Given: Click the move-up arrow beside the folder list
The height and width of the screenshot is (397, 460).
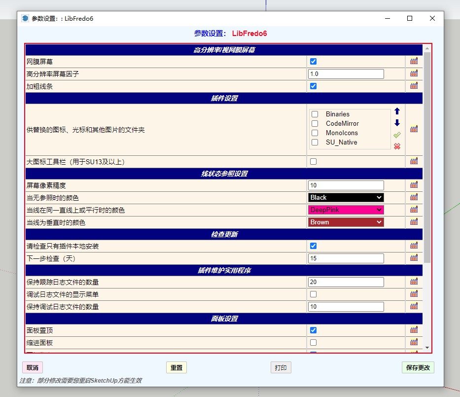Looking at the screenshot, I should [397, 111].
